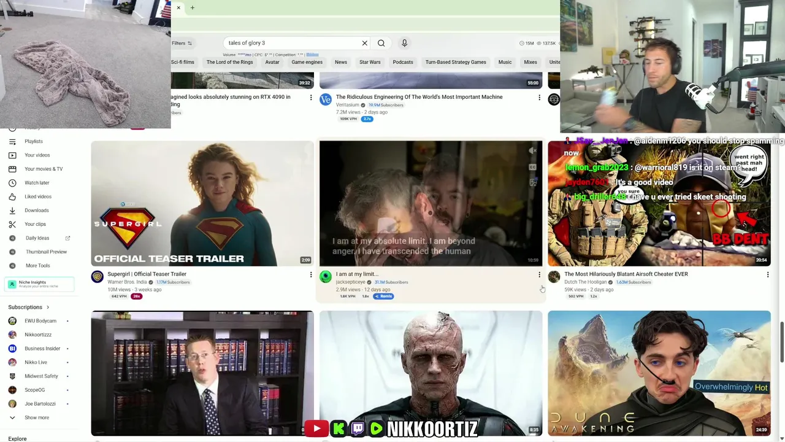Select the Music chip
The width and height of the screenshot is (785, 442).
pyautogui.click(x=505, y=62)
